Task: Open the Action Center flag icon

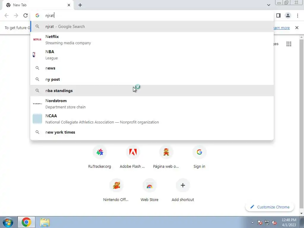Action: coord(260,222)
